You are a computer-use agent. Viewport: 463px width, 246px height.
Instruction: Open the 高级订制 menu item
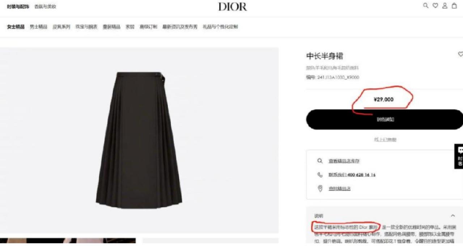point(148,27)
